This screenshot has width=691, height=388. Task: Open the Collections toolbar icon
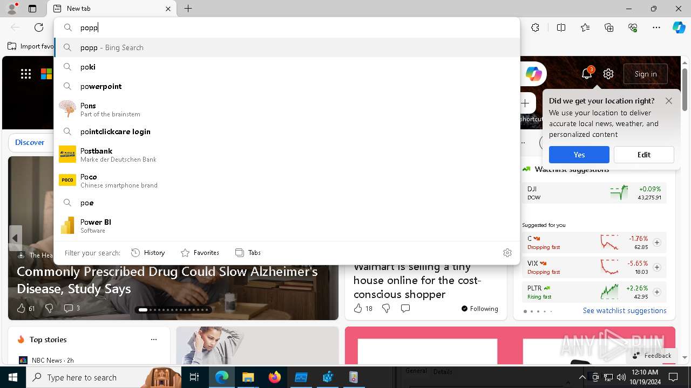tap(609, 27)
